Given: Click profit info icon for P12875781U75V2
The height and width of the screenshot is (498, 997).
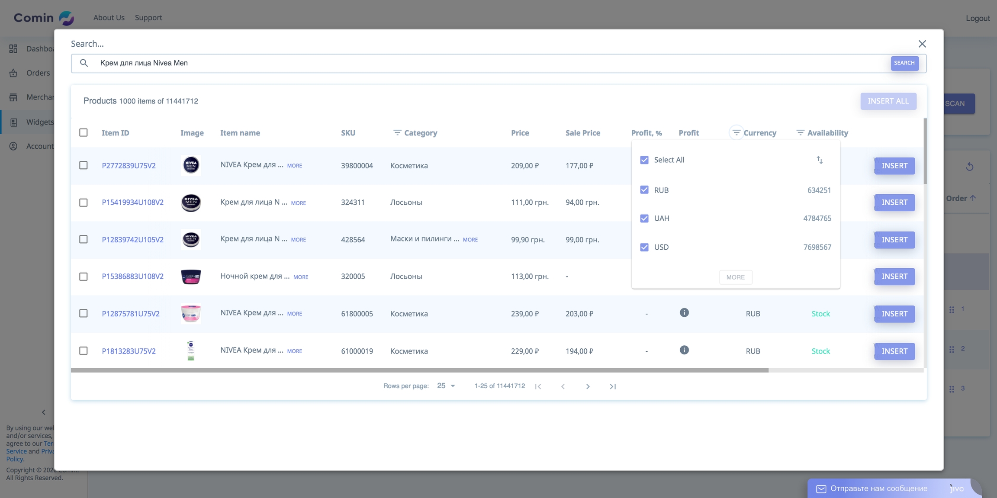Looking at the screenshot, I should (684, 312).
